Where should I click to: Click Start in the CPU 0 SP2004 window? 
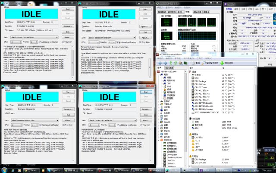pos(68,9)
